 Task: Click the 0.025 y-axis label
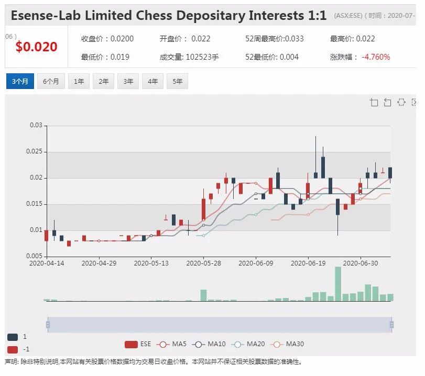(x=34, y=151)
